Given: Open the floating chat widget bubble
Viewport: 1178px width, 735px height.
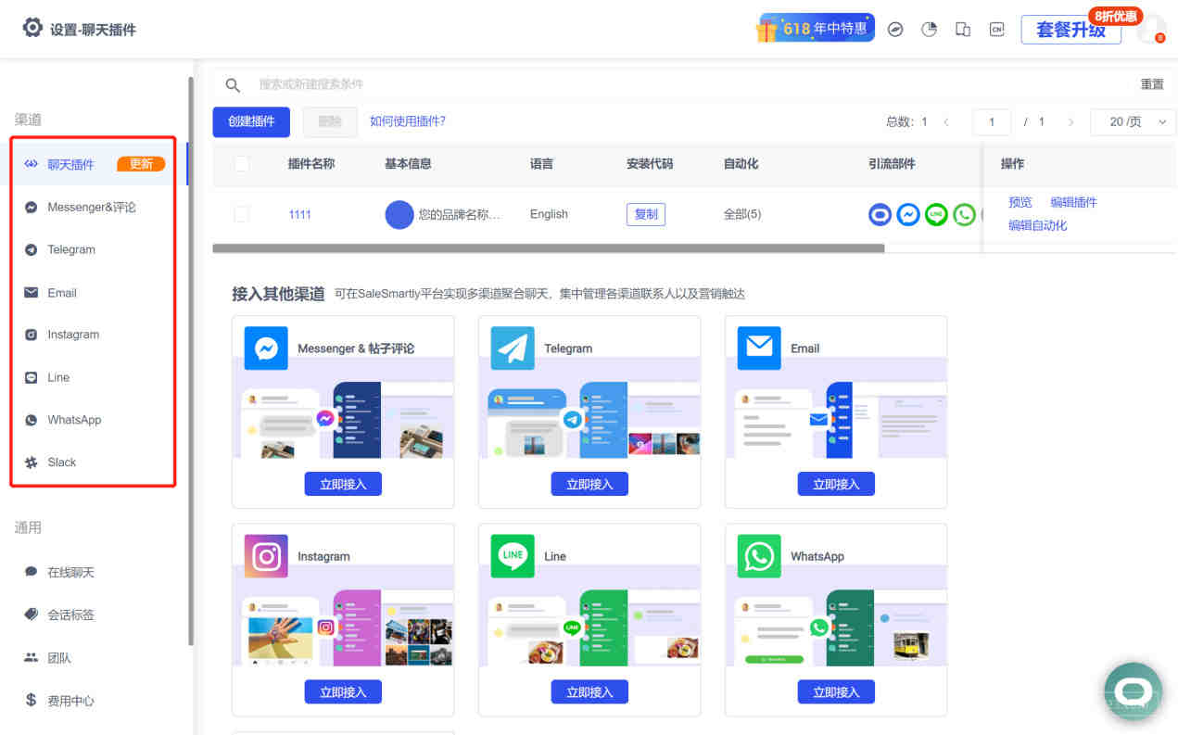Looking at the screenshot, I should click(x=1133, y=691).
